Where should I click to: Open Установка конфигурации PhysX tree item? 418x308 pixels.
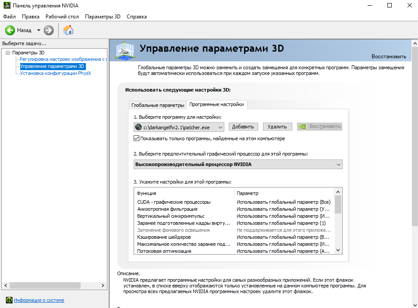(x=56, y=73)
